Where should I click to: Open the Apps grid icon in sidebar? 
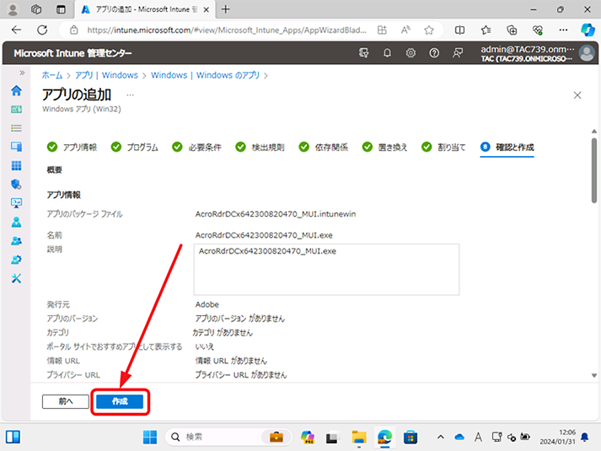click(x=16, y=165)
